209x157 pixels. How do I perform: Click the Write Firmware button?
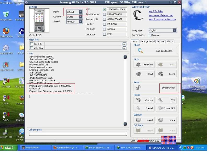[x=144, y=65]
